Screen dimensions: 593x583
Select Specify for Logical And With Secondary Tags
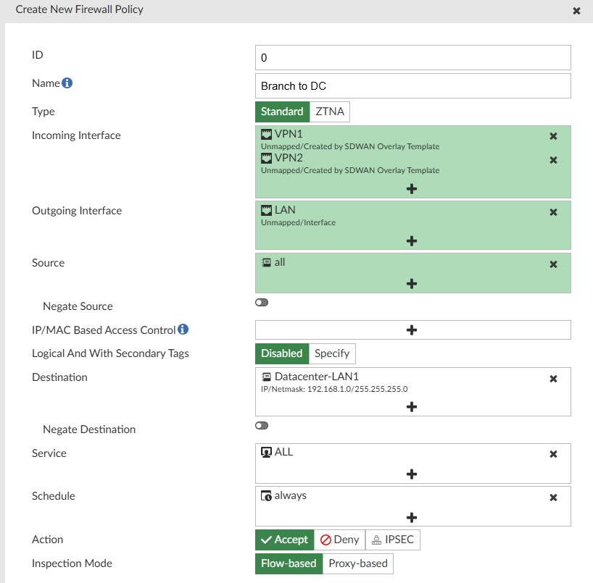pos(332,353)
